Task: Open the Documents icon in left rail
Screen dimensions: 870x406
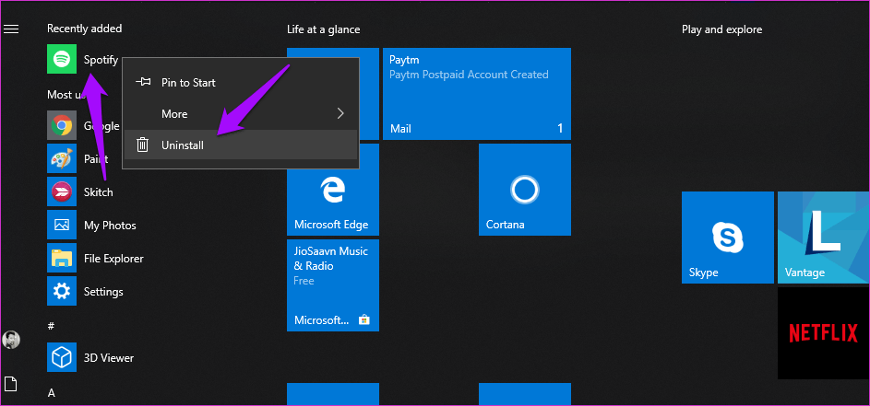Action: [x=11, y=383]
